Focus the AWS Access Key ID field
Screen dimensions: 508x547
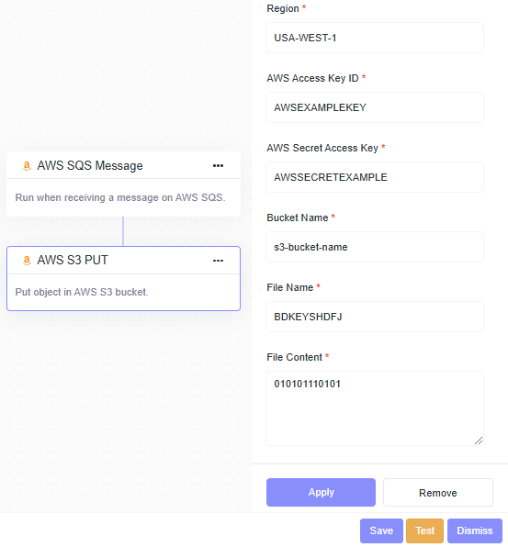click(375, 107)
